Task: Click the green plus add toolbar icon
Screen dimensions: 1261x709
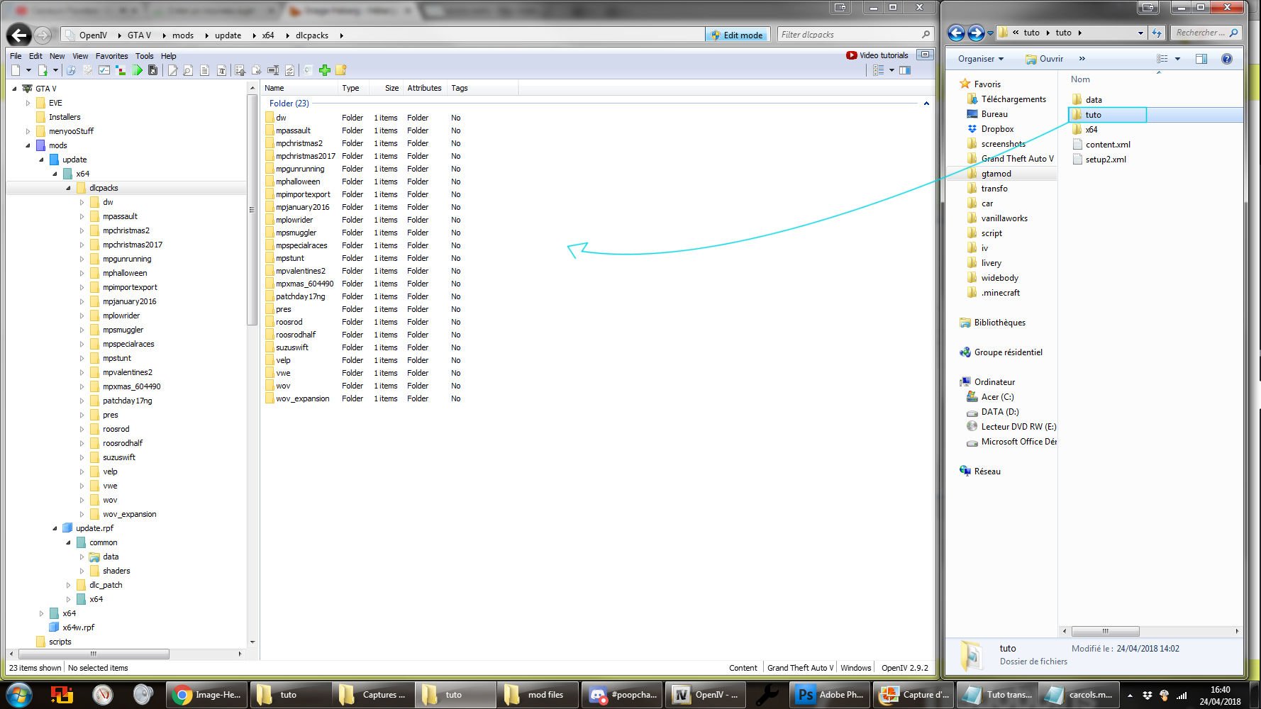Action: click(x=325, y=70)
